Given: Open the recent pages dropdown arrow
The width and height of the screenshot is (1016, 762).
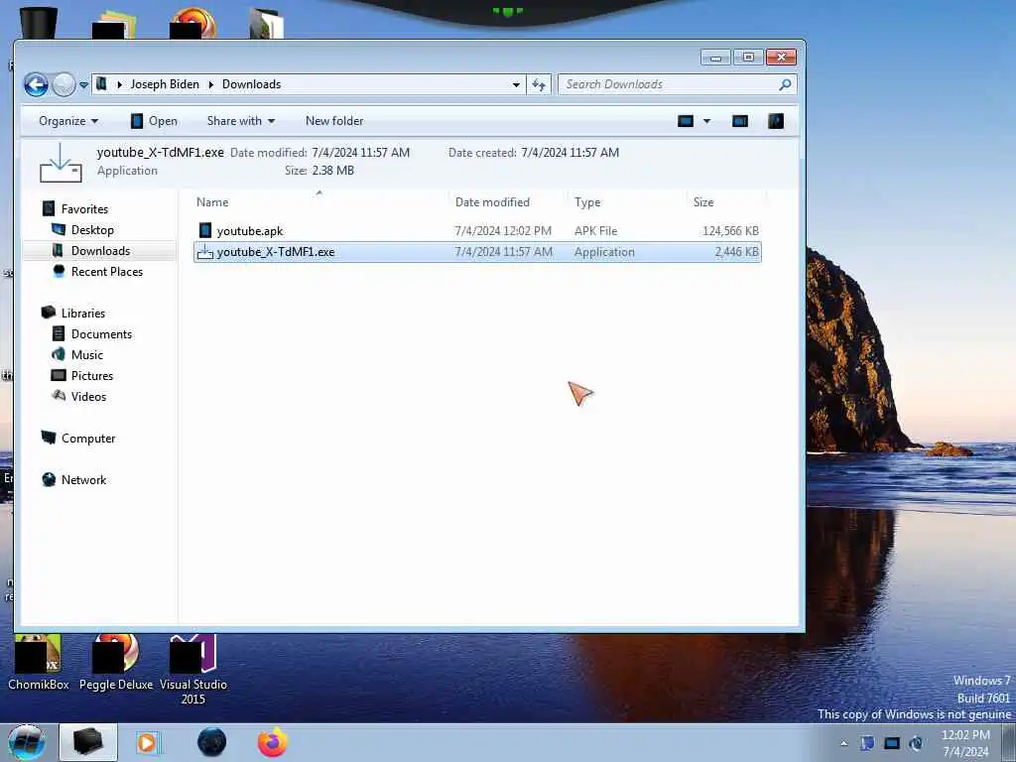Looking at the screenshot, I should (83, 85).
